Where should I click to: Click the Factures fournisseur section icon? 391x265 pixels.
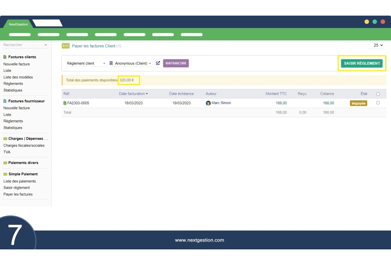coord(5,101)
